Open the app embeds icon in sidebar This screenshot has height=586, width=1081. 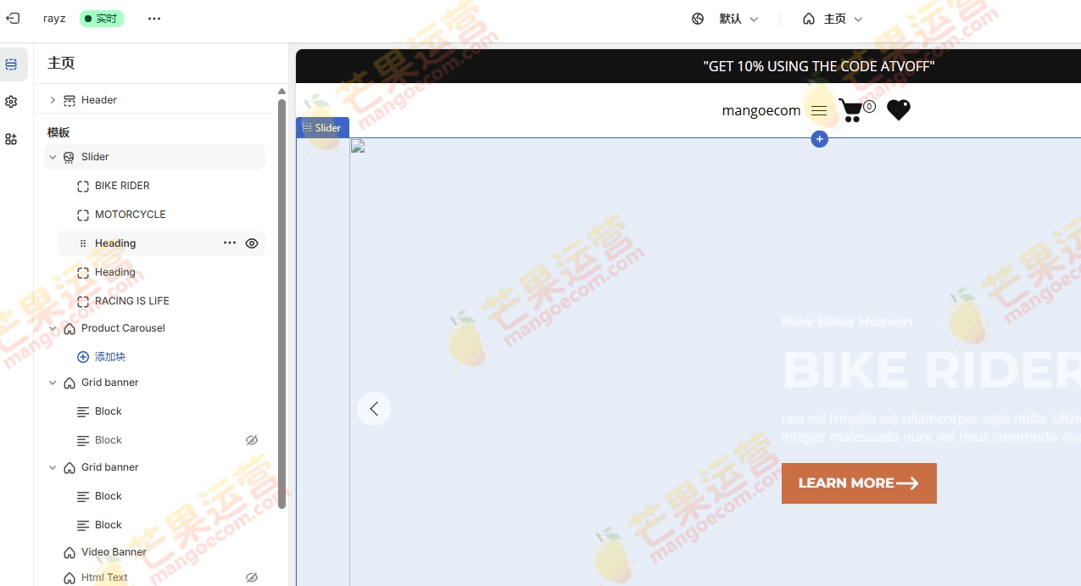click(11, 139)
